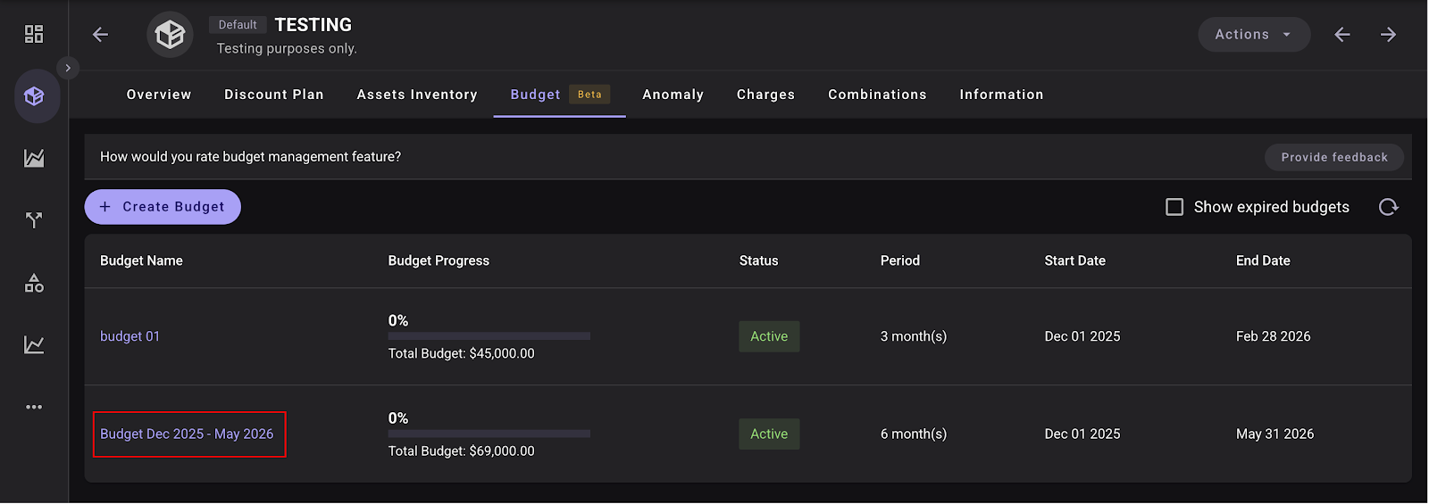This screenshot has width=1429, height=504.
Task: Open the dashboard grid icon in sidebar
Action: tap(34, 34)
